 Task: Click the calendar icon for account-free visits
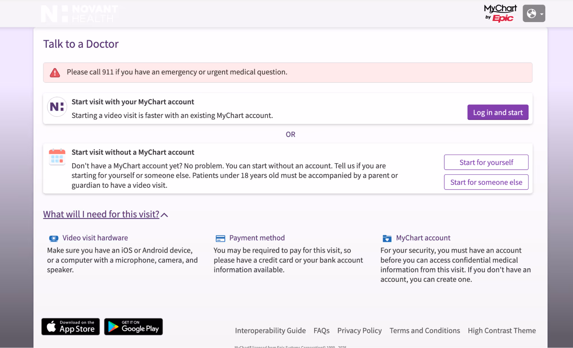pos(57,157)
